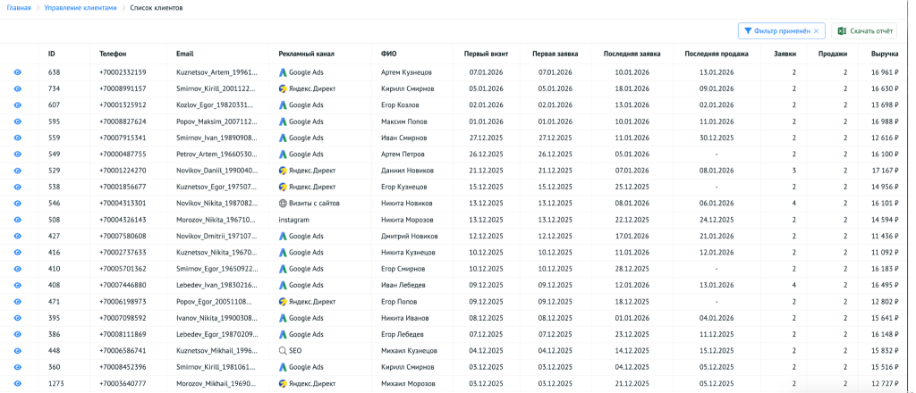The height and width of the screenshot is (393, 916).
Task: Sort table by ID column header
Action: tap(52, 54)
